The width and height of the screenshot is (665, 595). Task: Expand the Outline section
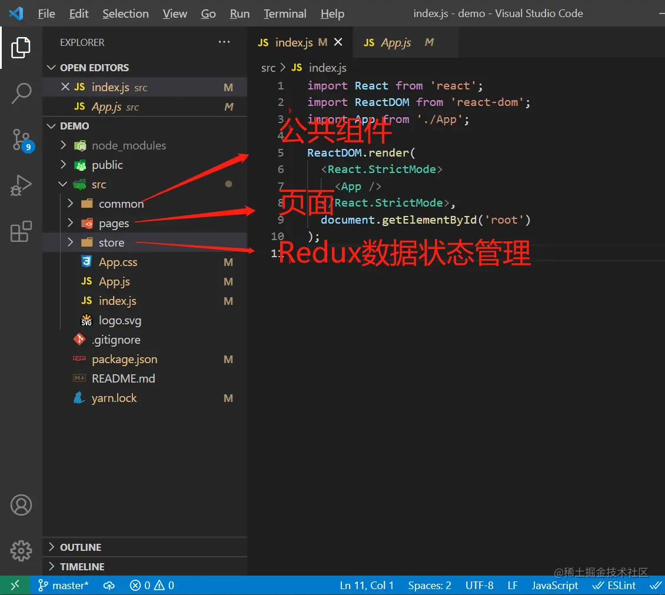coord(145,547)
